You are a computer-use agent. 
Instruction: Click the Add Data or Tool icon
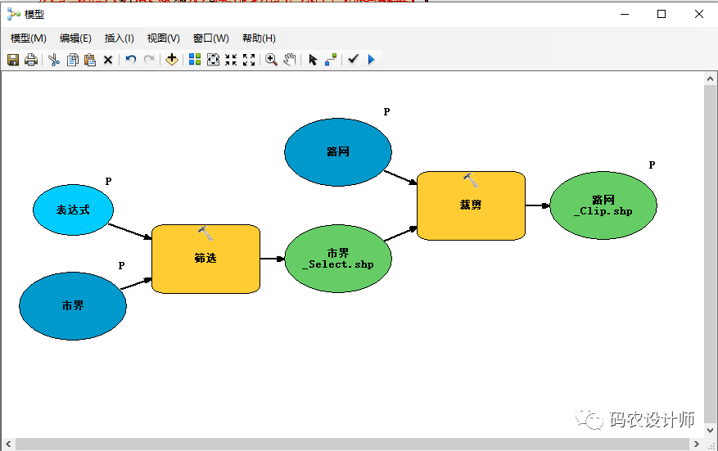pos(171,60)
